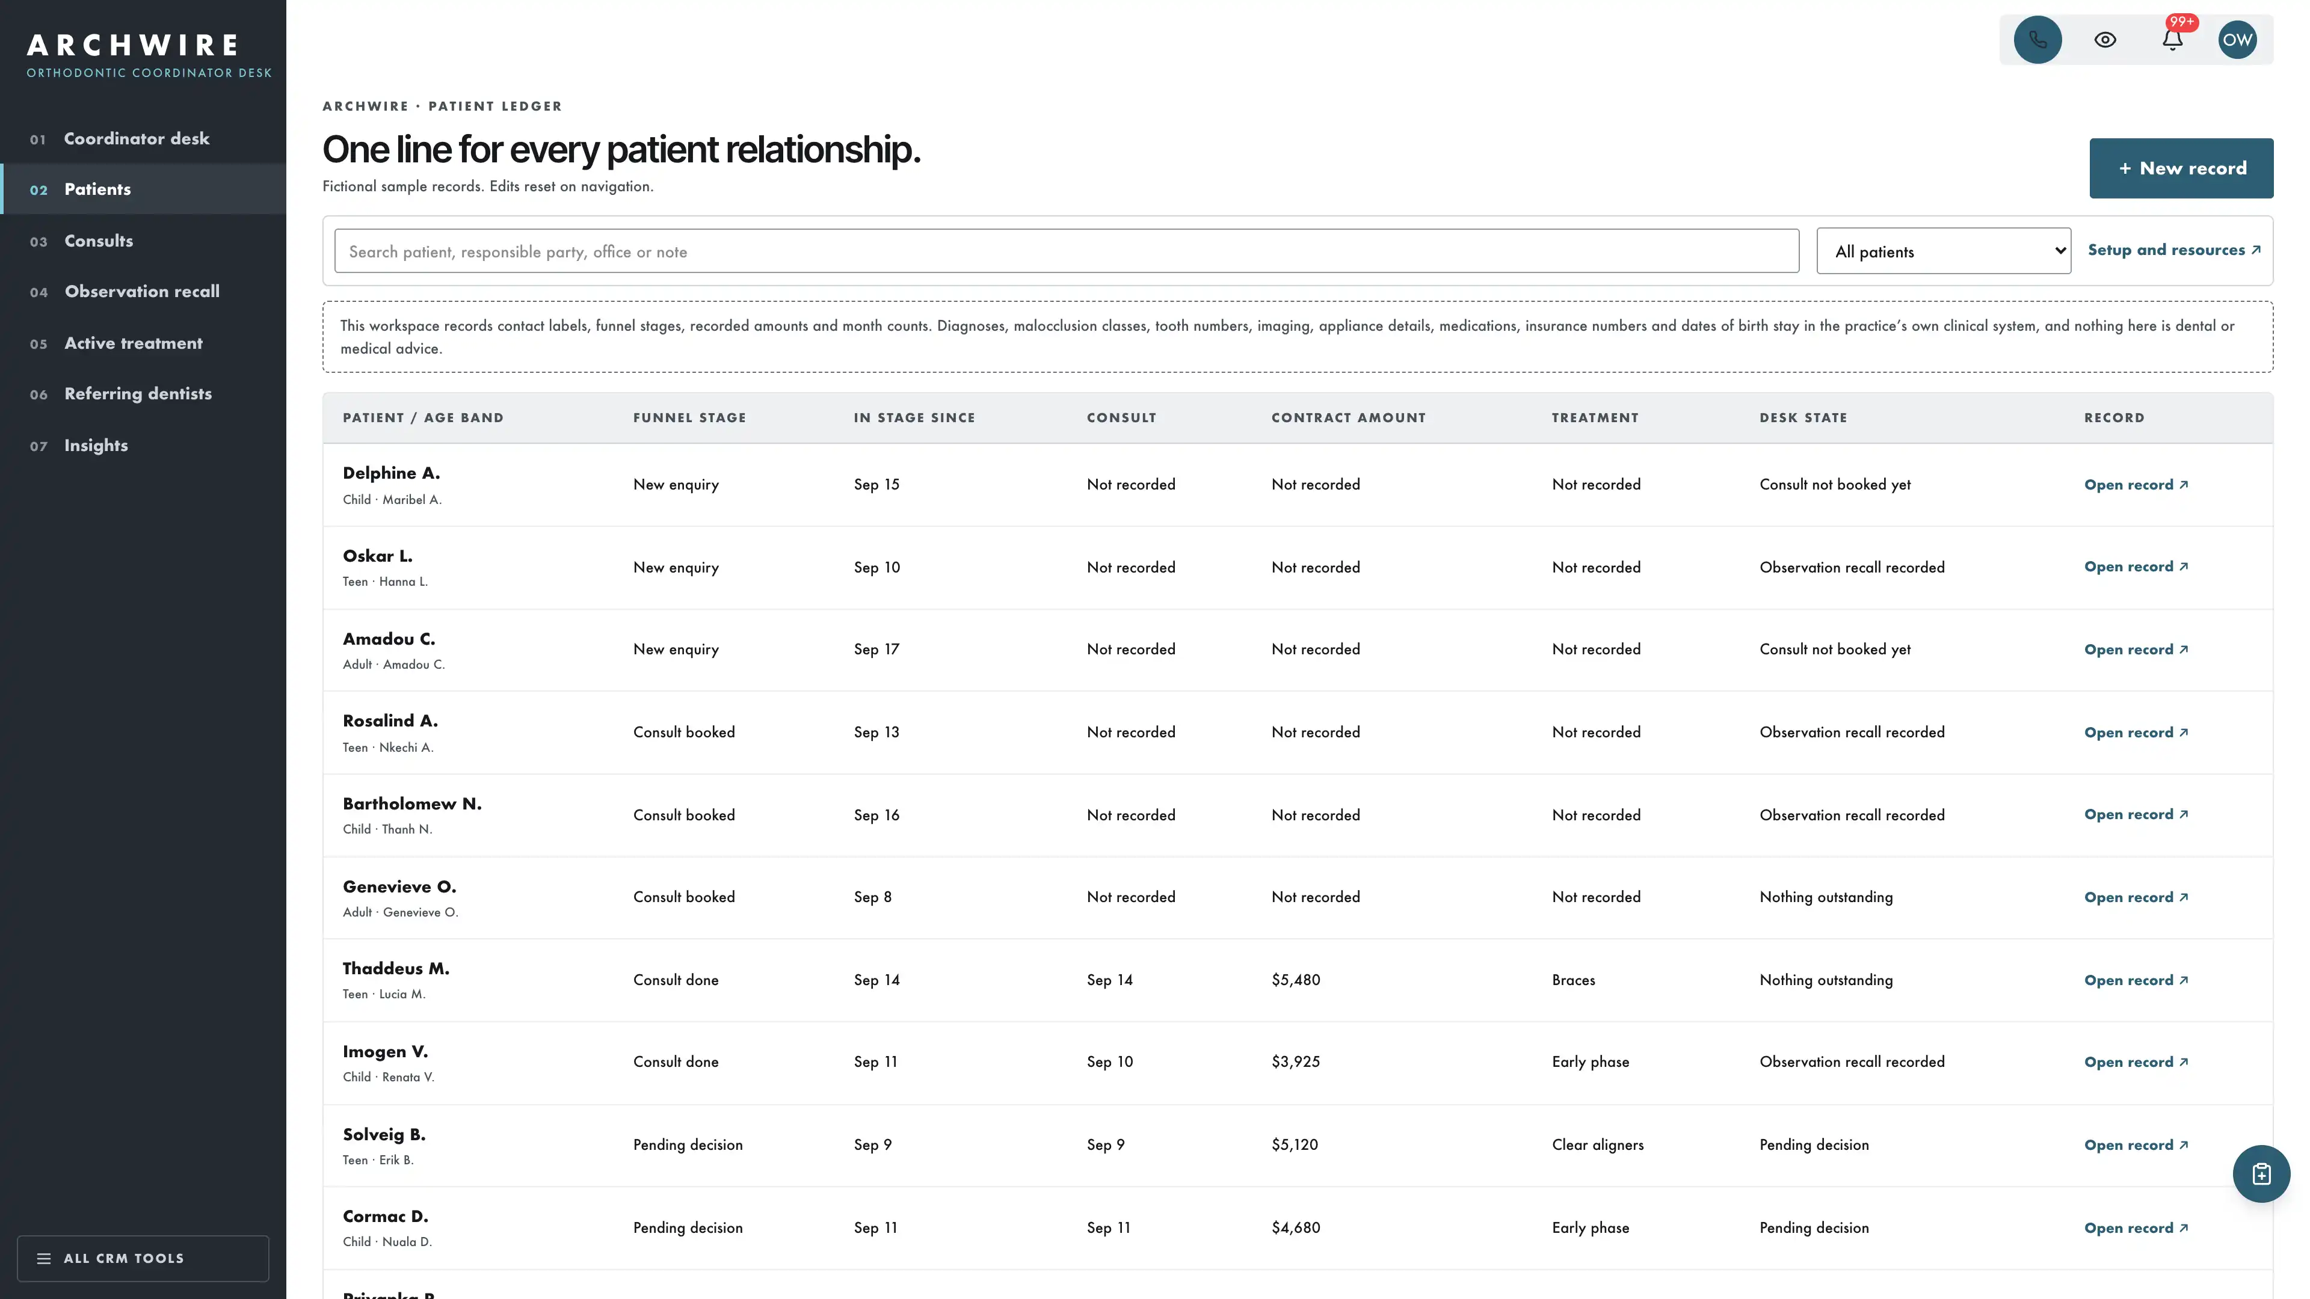Click the Contract Amount column header
2310x1299 pixels.
[1347, 418]
